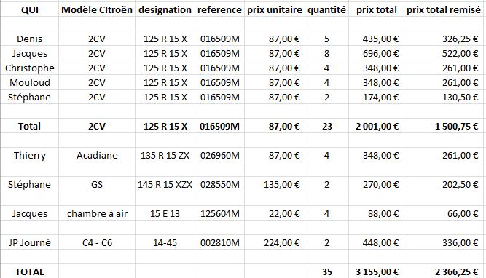The image size is (486, 278).
Task: Select the total quantity 35 cell
Action: [x=326, y=271]
